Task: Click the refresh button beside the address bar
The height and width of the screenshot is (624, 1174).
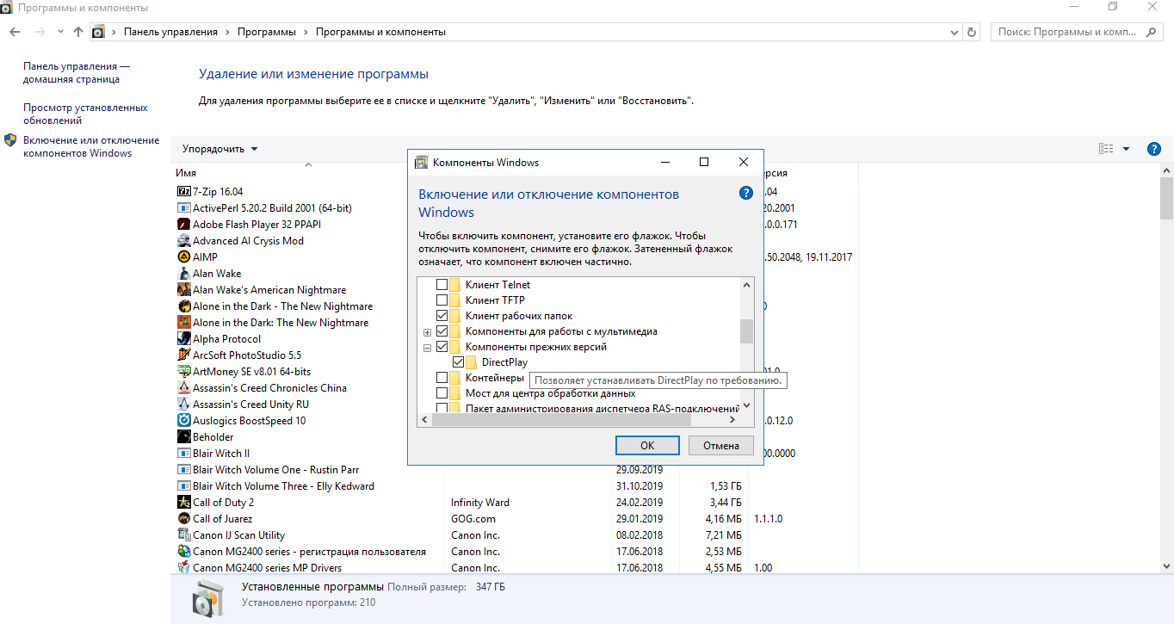Action: point(973,32)
